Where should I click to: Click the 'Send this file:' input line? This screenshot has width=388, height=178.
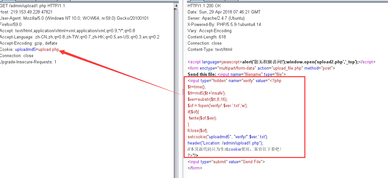237,74
